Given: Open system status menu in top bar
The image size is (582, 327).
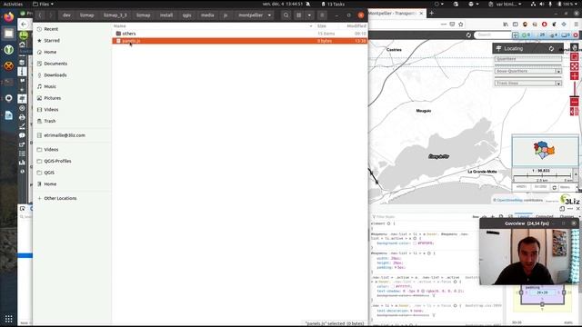Looking at the screenshot, I should (x=556, y=4).
